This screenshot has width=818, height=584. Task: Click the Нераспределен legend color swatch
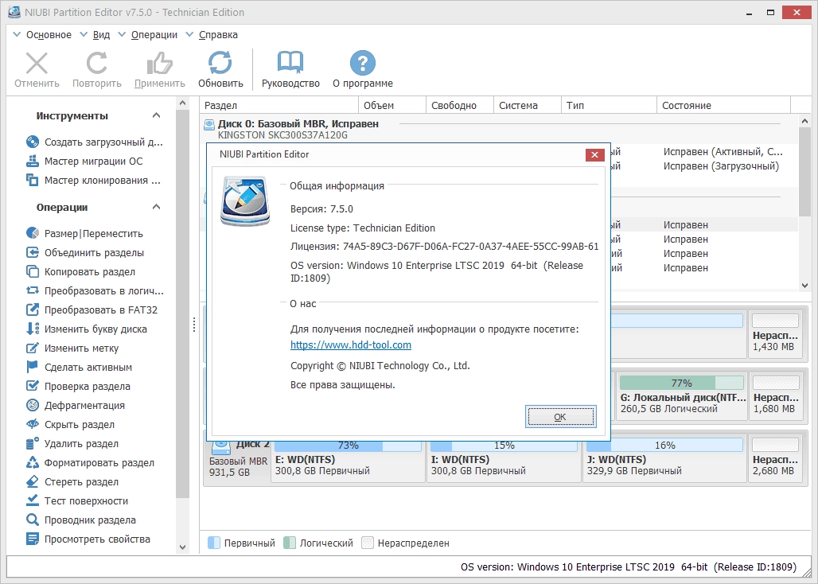(x=368, y=543)
